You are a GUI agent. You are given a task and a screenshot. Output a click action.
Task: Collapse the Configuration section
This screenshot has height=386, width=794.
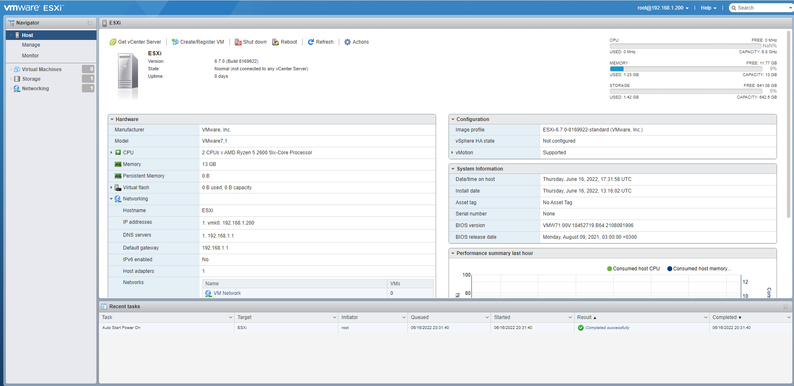point(453,119)
